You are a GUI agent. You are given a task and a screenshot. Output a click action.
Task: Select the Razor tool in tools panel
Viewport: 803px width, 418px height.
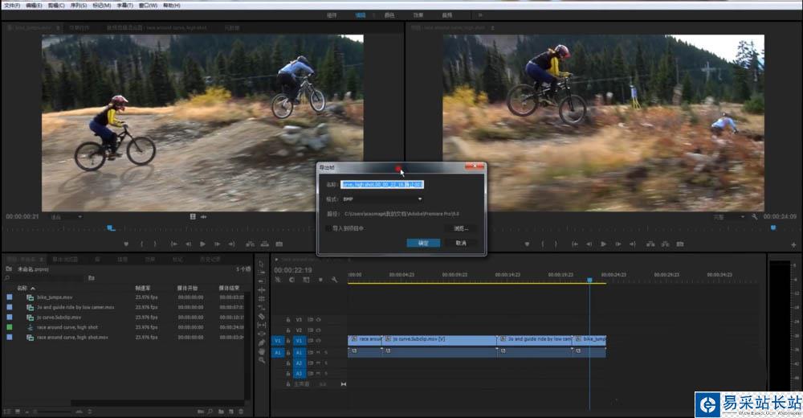[262, 316]
